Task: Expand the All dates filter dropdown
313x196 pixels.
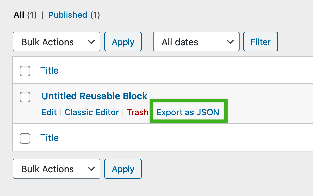Action: pyautogui.click(x=196, y=42)
